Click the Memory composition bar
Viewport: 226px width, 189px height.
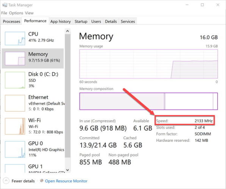pos(148,101)
